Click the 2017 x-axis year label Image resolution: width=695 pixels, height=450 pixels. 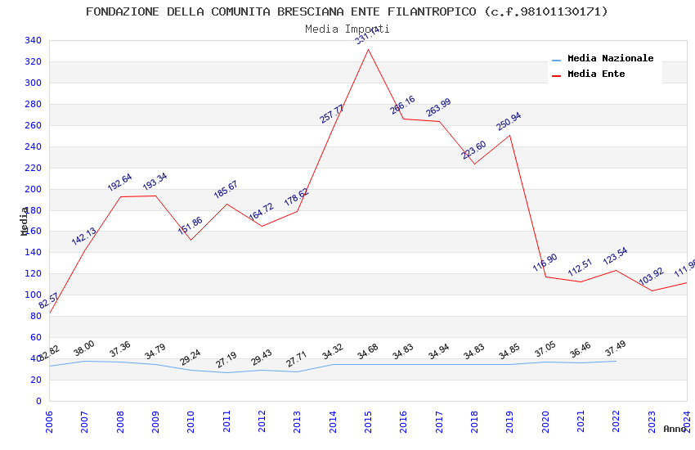tap(439, 421)
